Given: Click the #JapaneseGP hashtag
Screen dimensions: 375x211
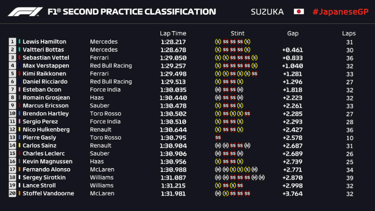Looking at the screenshot, I should [340, 12].
